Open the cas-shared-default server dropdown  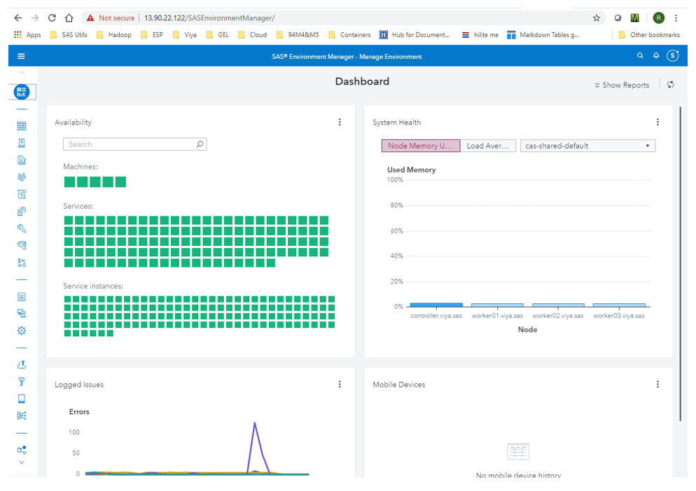coord(587,146)
